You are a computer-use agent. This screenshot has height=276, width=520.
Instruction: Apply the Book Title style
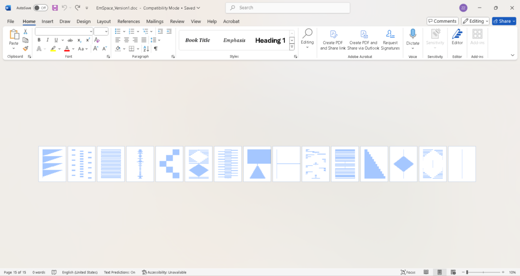click(198, 40)
